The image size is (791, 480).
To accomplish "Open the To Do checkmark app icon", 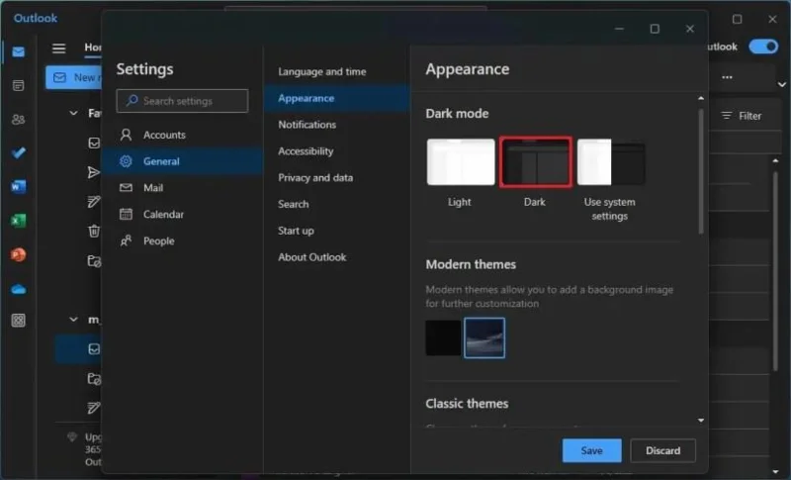I will [x=18, y=153].
